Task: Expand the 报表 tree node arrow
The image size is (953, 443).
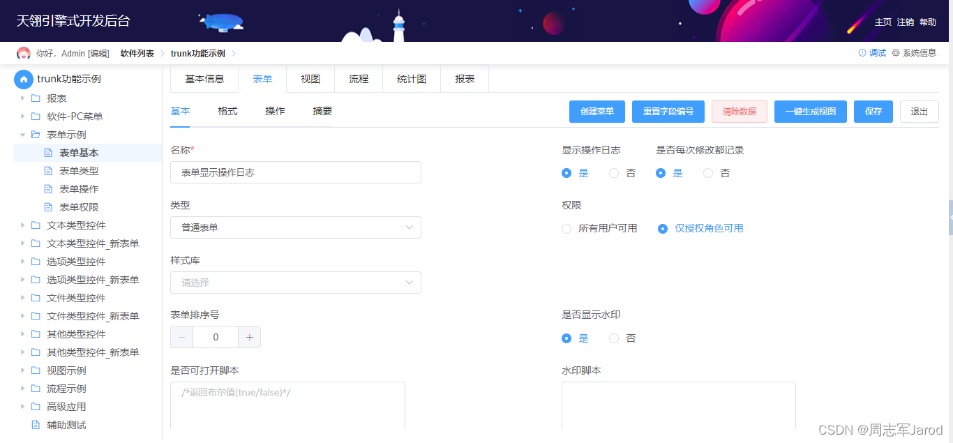Action: point(23,98)
